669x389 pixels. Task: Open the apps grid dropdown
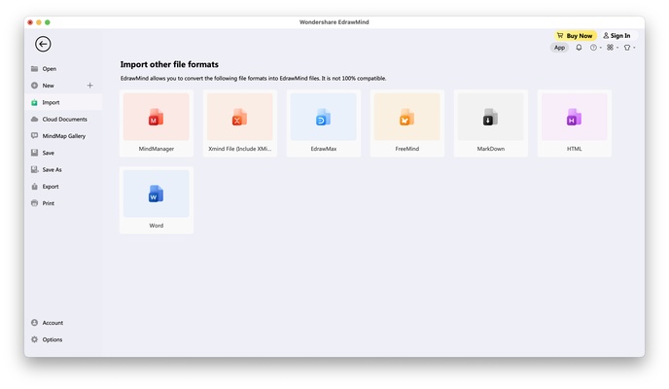pyautogui.click(x=613, y=48)
